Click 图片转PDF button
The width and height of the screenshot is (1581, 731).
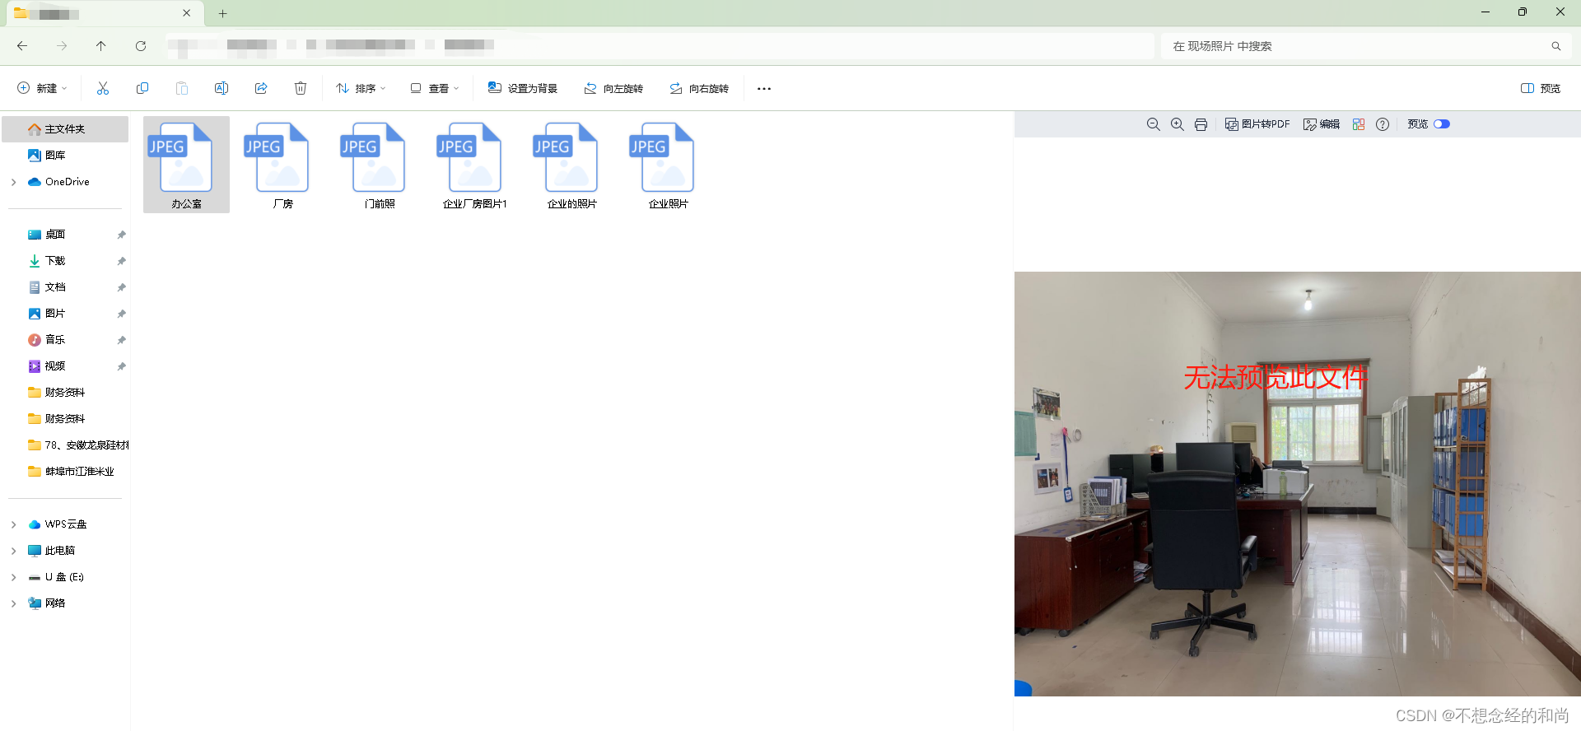(x=1257, y=124)
